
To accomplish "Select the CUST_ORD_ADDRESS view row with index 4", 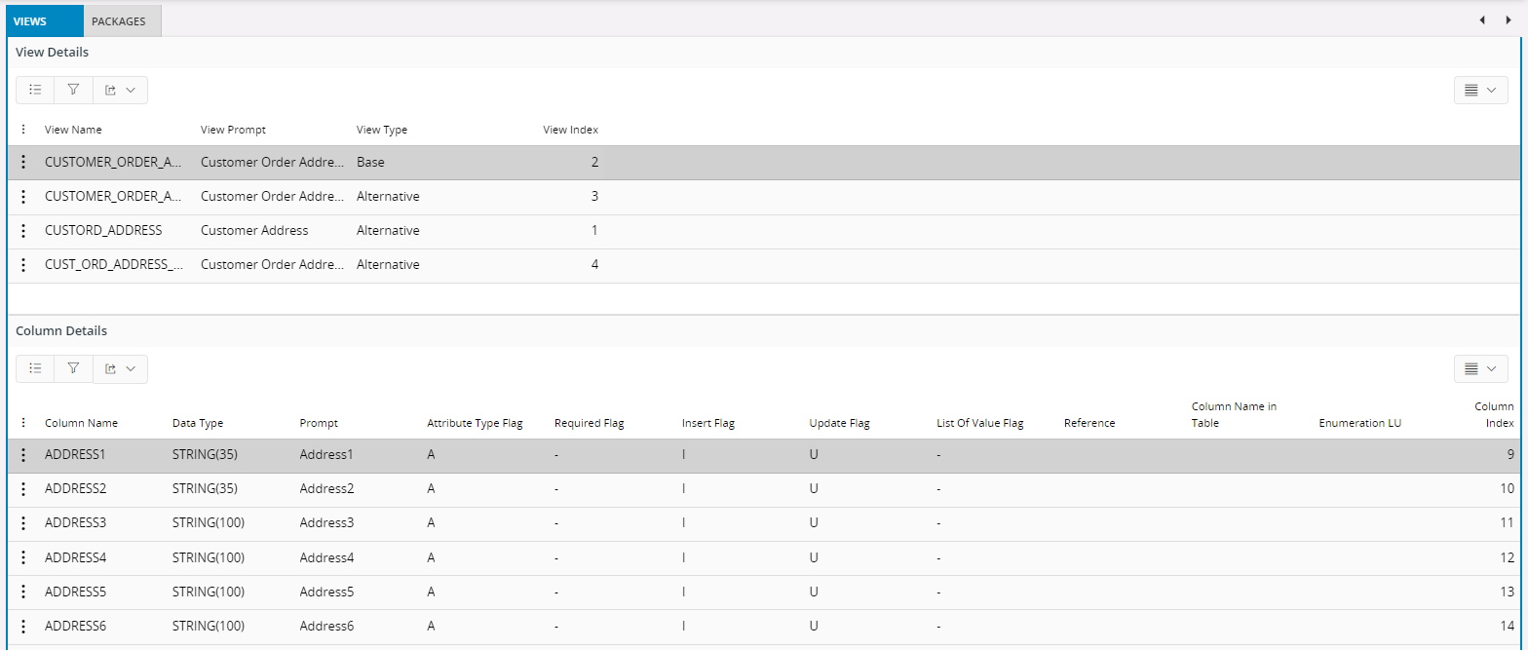I will click(x=113, y=265).
